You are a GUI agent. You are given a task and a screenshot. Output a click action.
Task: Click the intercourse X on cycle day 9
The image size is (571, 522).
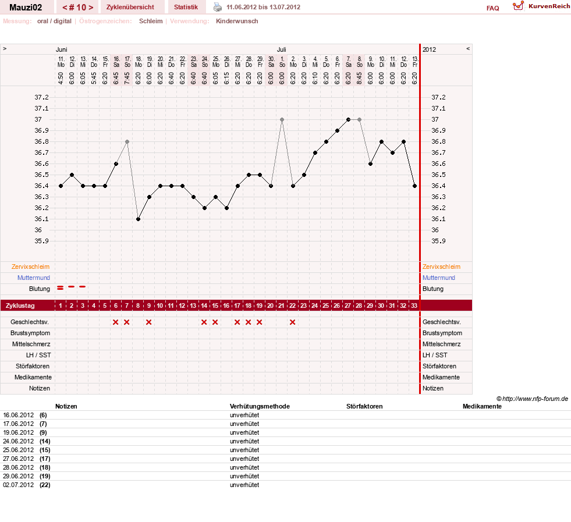coord(149,322)
